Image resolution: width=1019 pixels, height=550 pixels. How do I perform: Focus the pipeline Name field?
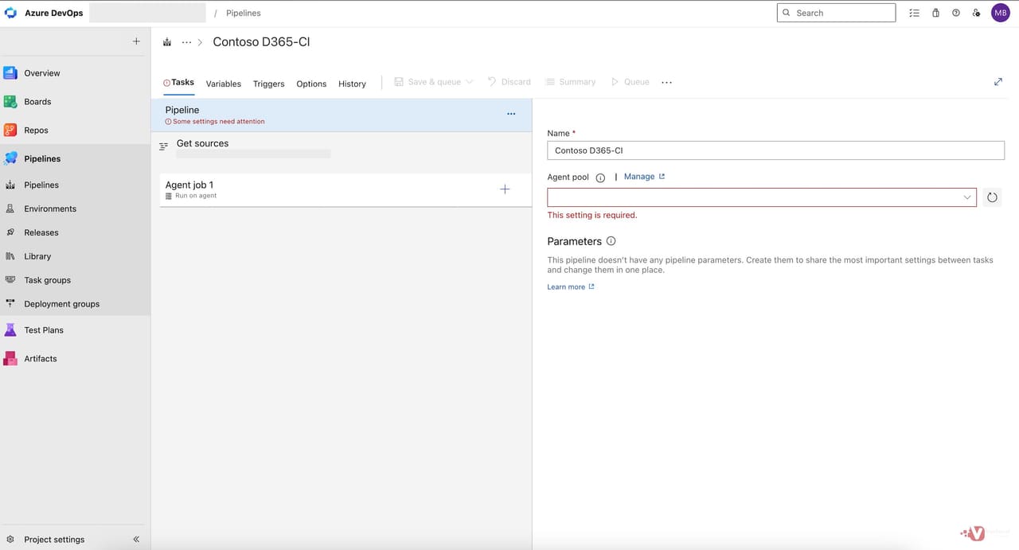click(776, 150)
